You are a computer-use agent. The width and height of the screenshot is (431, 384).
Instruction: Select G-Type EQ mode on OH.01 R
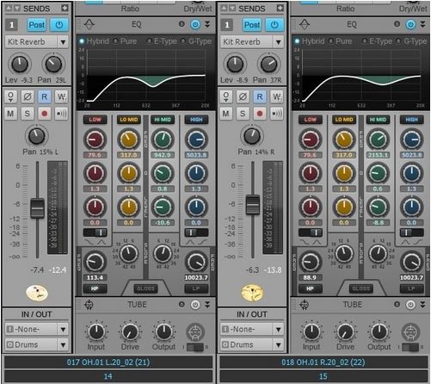click(x=412, y=41)
